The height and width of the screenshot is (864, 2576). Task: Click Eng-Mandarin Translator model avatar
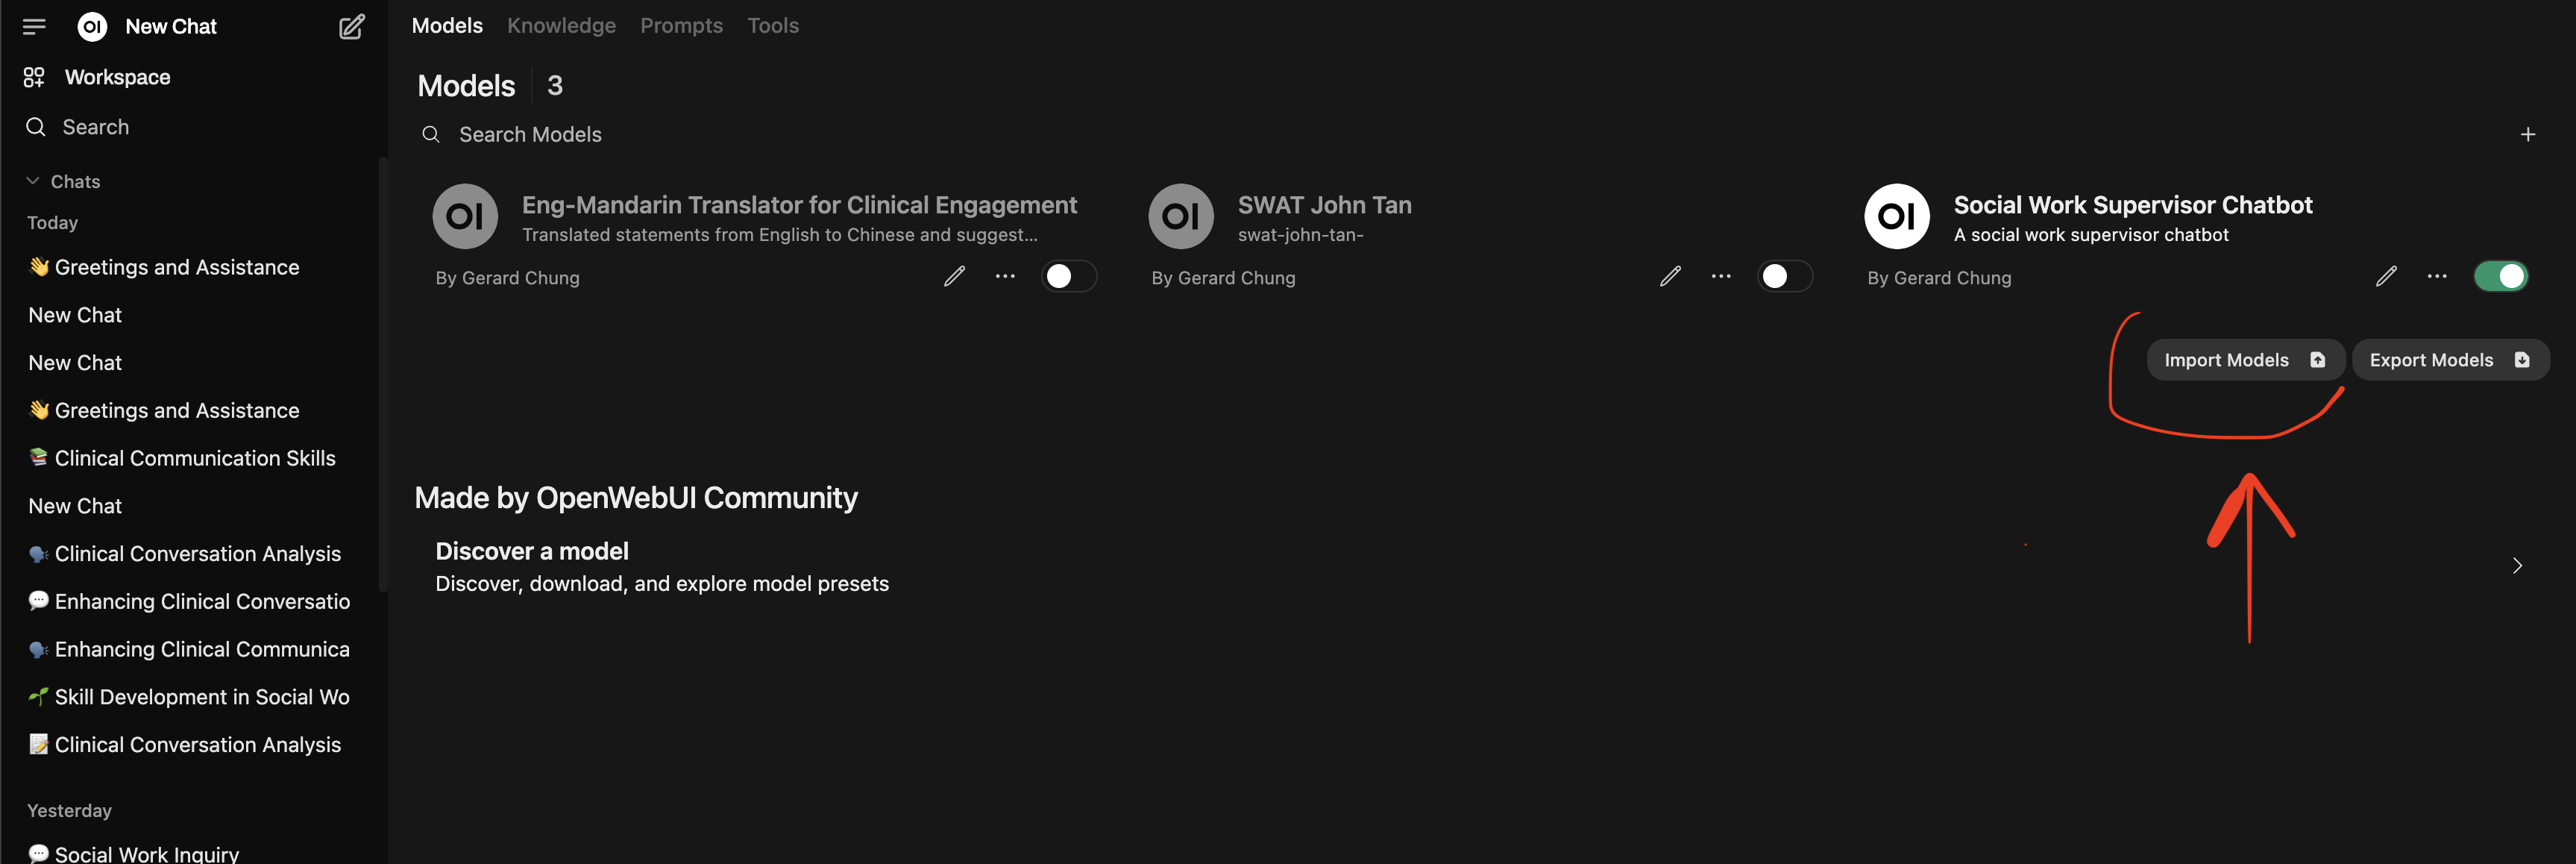(465, 216)
